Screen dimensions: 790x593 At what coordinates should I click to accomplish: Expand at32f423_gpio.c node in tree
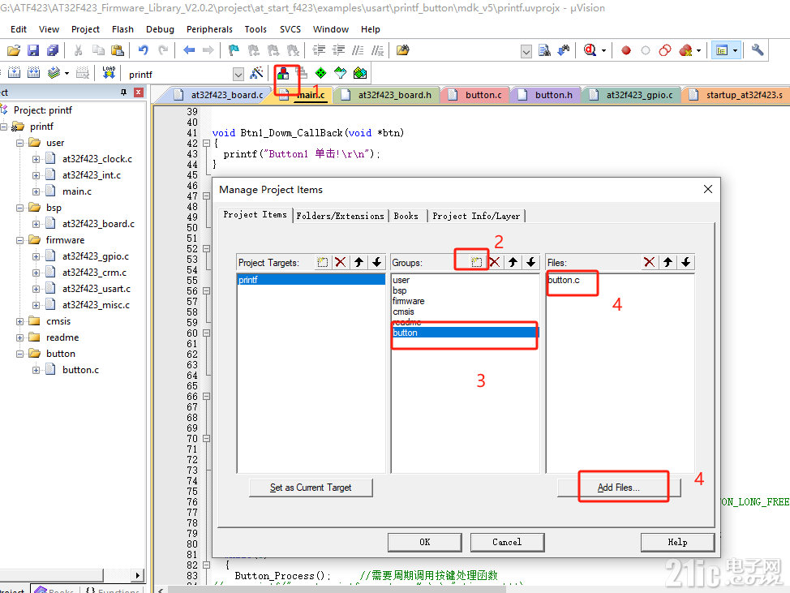(36, 256)
